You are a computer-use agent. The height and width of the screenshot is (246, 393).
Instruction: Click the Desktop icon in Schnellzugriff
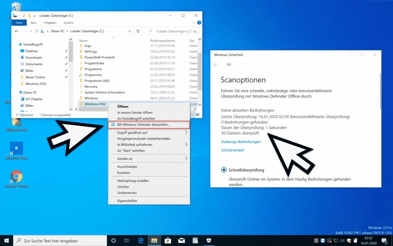click(x=22, y=51)
